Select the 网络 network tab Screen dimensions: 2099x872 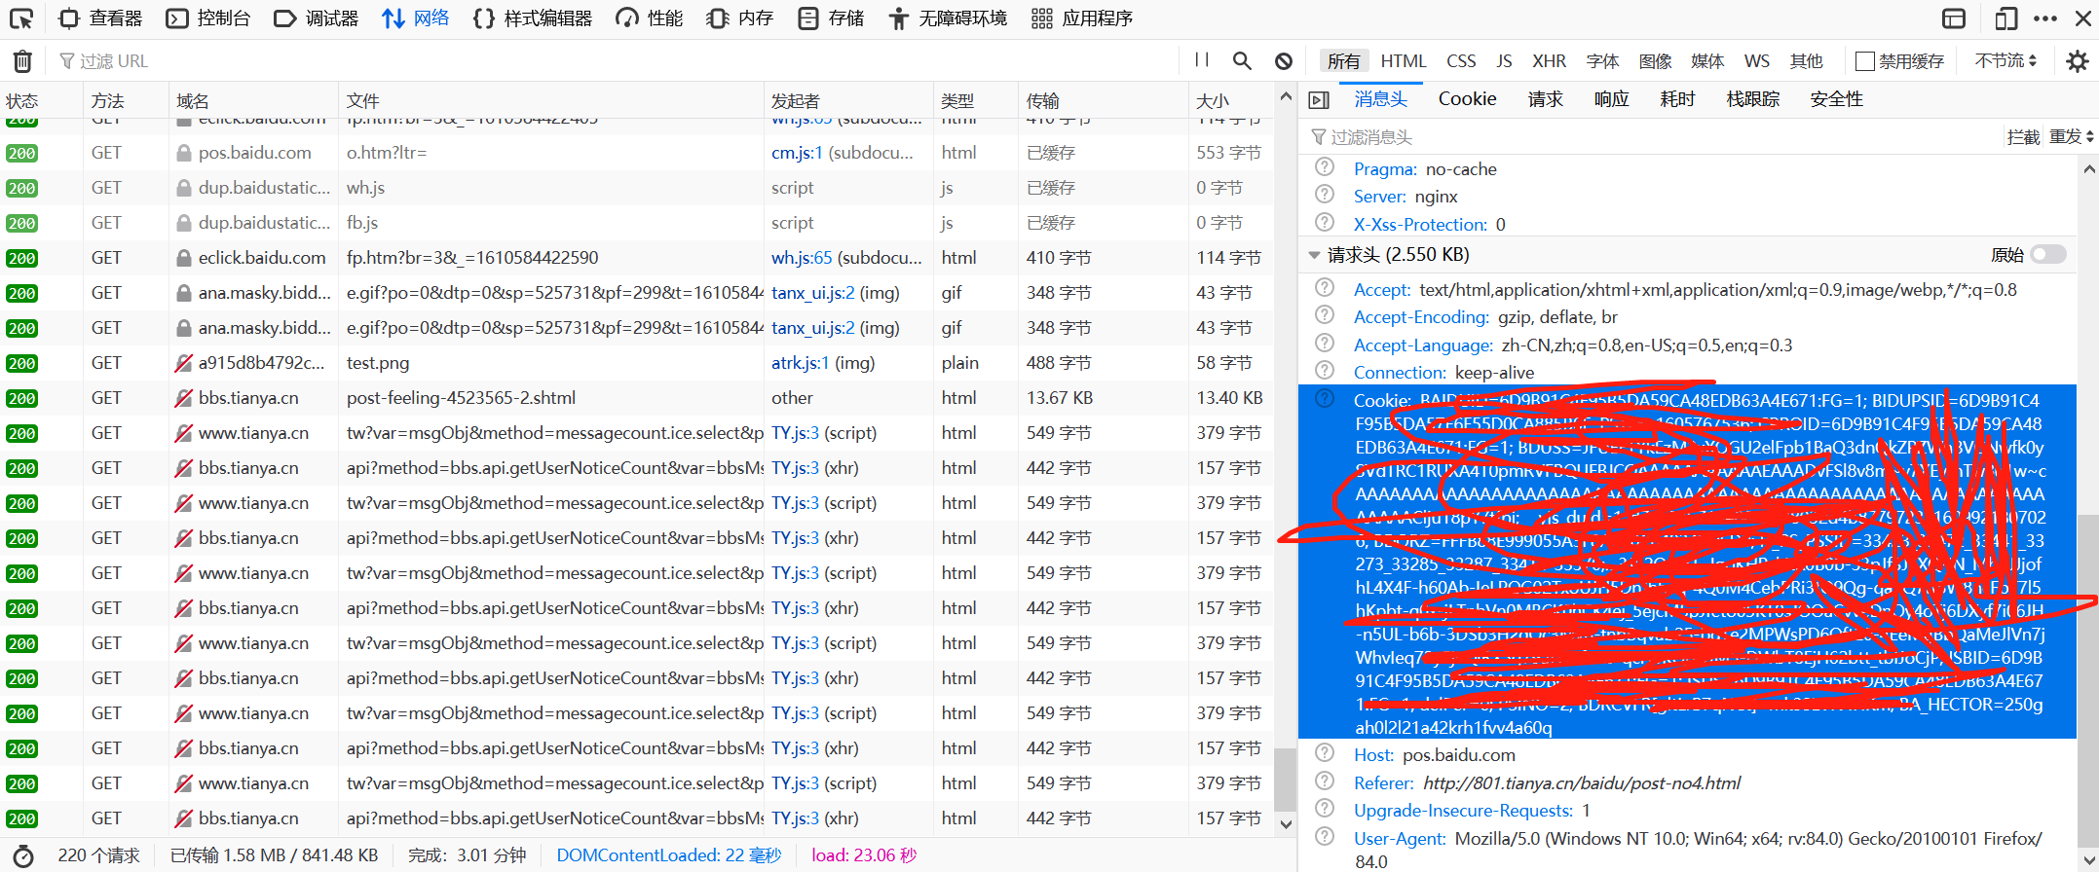pos(416,18)
